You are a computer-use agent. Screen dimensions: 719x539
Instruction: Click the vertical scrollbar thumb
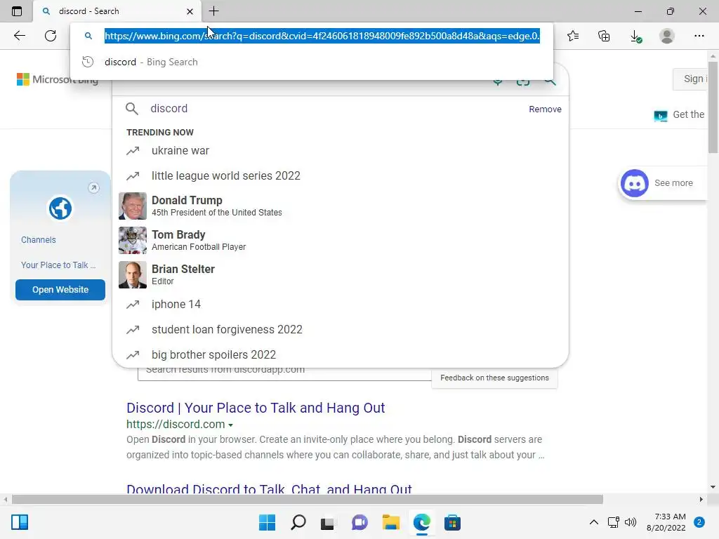coord(713,107)
